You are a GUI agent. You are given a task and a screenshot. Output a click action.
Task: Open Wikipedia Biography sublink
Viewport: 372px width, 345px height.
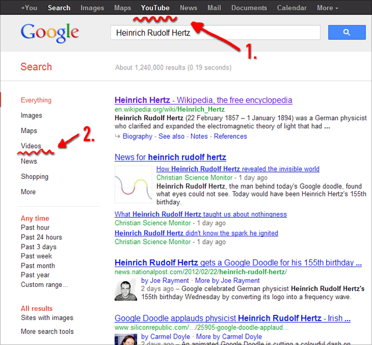[x=137, y=136]
